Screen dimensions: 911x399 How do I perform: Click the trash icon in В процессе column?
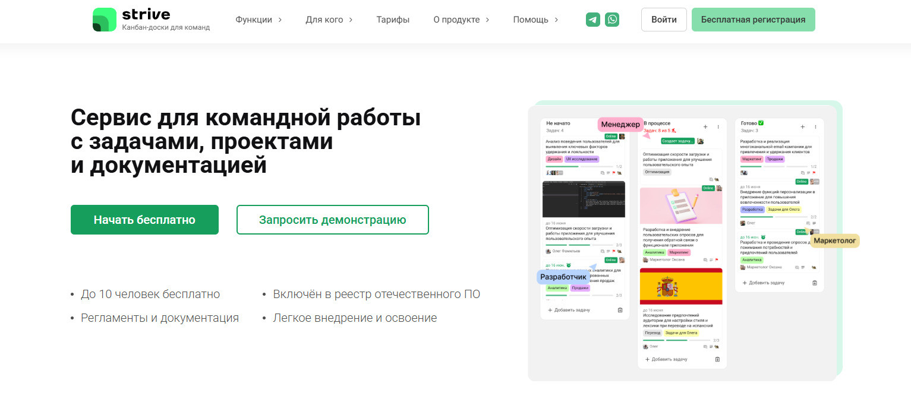click(717, 359)
